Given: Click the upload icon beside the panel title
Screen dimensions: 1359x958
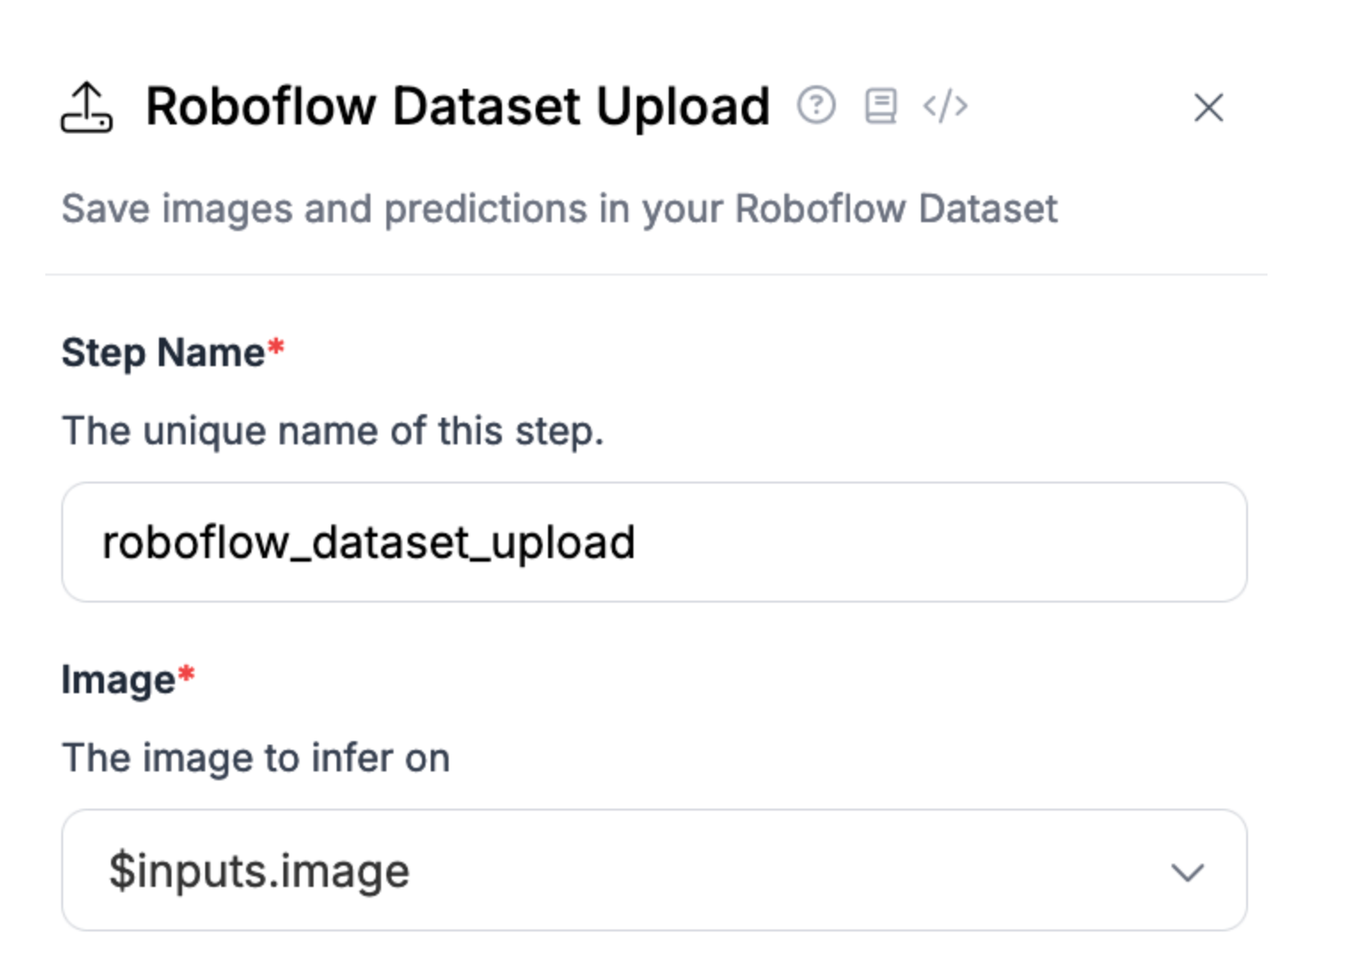Looking at the screenshot, I should point(87,108).
